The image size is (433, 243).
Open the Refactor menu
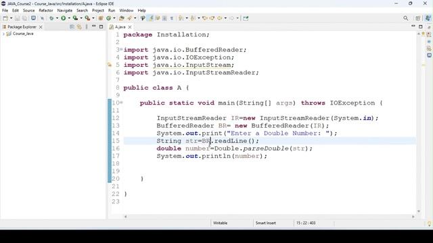pyautogui.click(x=46, y=11)
